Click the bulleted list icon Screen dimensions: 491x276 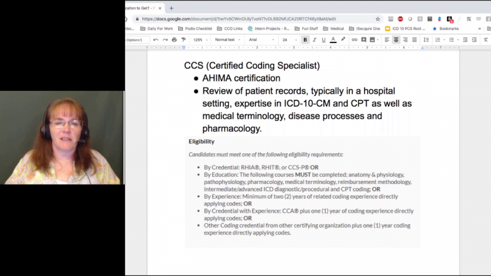451,40
